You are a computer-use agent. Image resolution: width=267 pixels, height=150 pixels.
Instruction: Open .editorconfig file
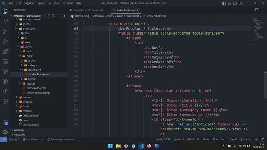click(31, 115)
